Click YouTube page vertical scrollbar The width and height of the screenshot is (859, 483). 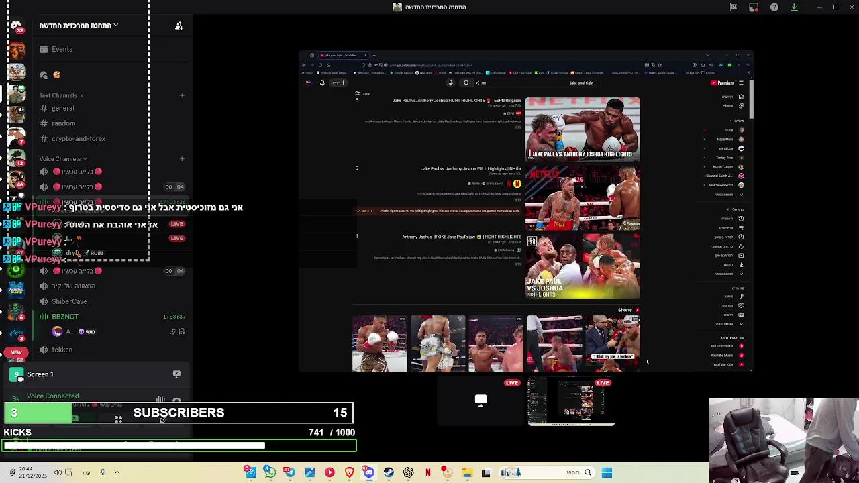tap(751, 99)
